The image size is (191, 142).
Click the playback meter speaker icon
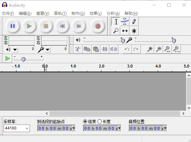(x=8, y=49)
